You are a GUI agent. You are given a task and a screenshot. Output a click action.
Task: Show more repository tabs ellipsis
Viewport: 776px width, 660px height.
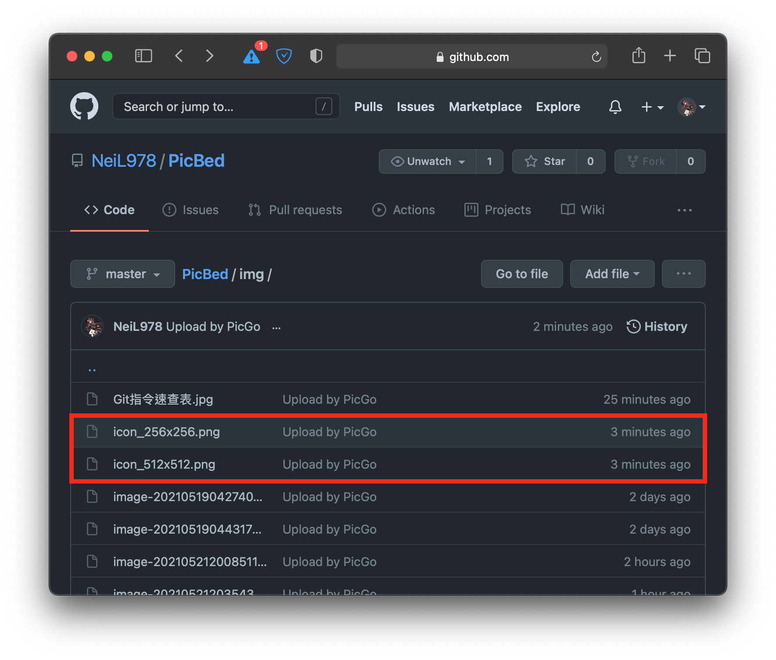pyautogui.click(x=684, y=210)
